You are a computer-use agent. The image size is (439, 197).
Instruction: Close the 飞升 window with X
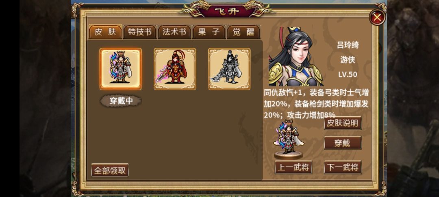click(x=377, y=18)
